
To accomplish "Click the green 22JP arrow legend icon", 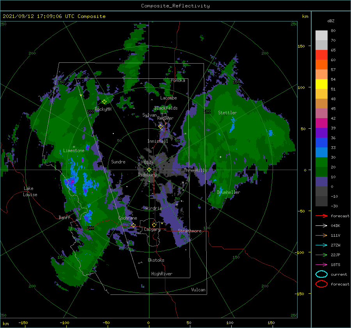I will click(x=321, y=255).
